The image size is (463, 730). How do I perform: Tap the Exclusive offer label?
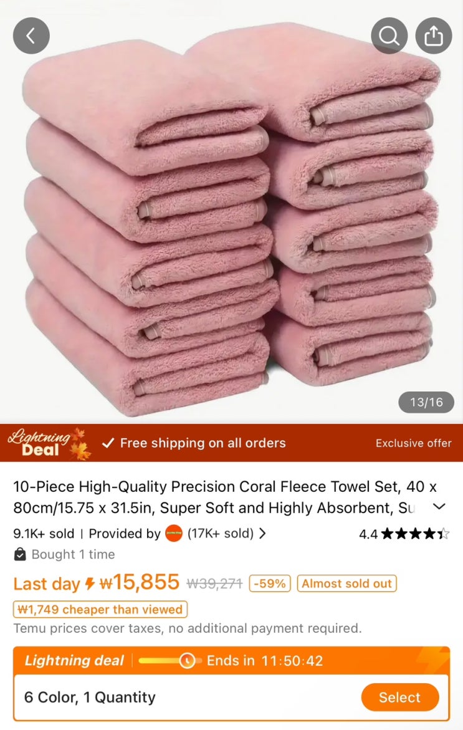click(x=413, y=443)
